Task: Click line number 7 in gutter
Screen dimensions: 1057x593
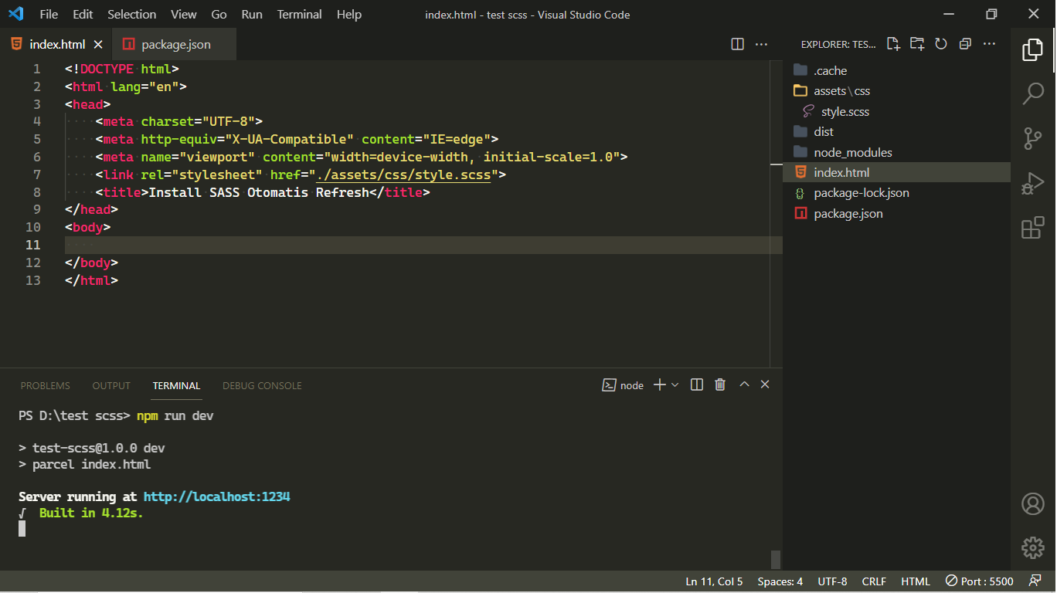Action: (37, 175)
